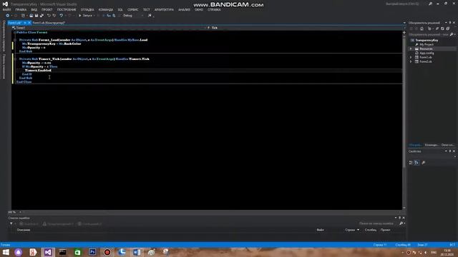
Task: Open the ВИД menu
Action: 34,9
